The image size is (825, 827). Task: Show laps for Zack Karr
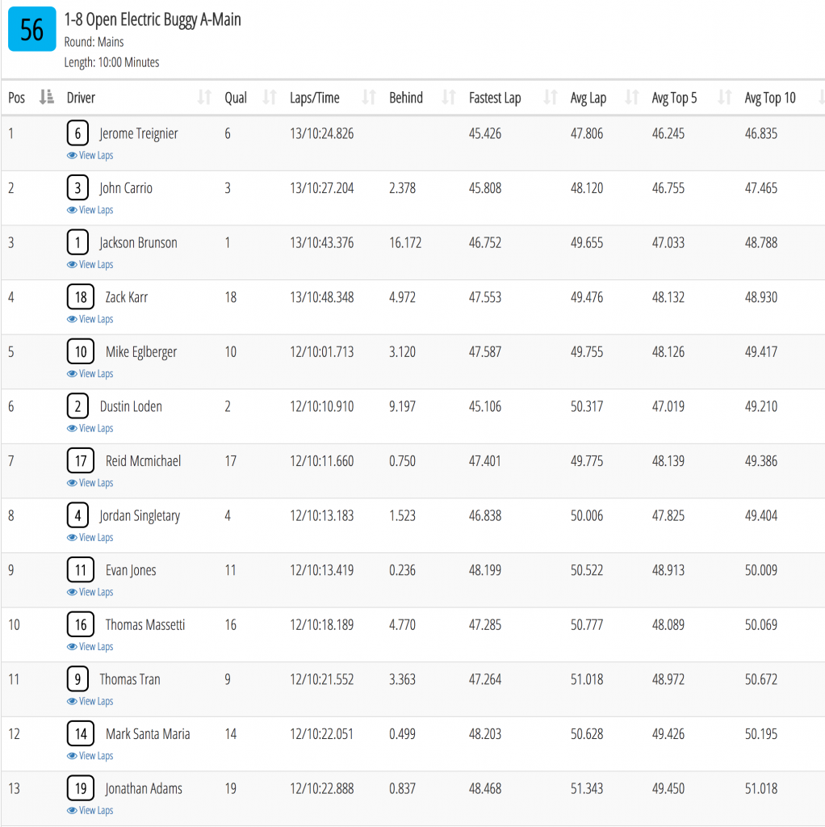click(x=90, y=319)
